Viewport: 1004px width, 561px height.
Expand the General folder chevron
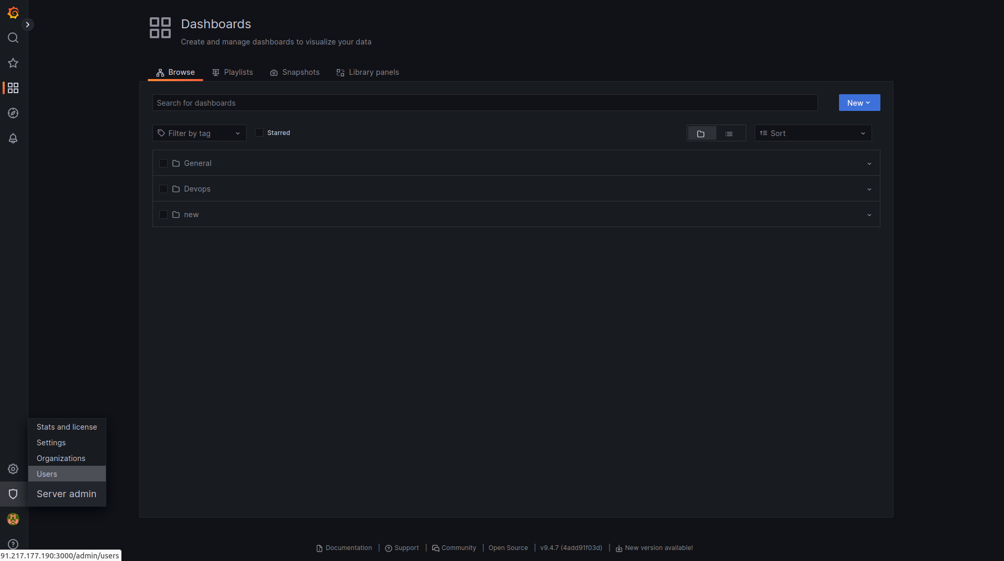pyautogui.click(x=869, y=164)
